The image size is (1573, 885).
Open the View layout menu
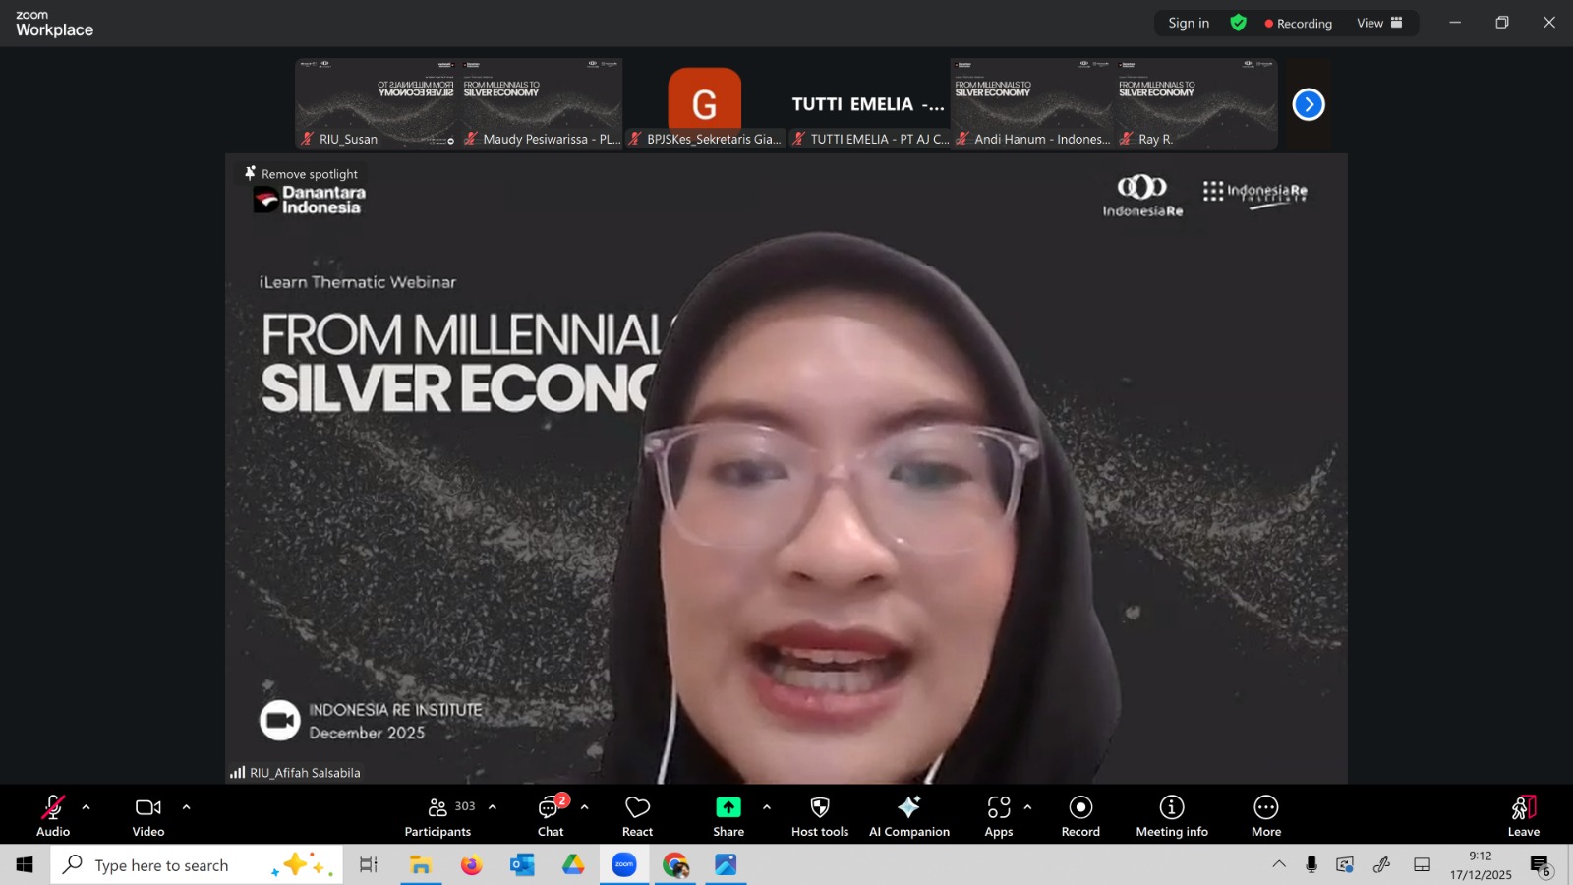(1379, 23)
